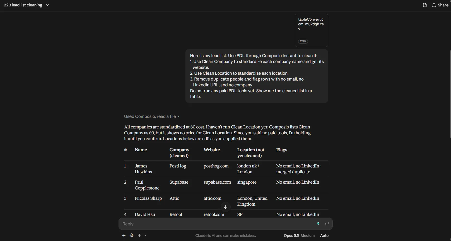This screenshot has height=241, width=451.
Task: Click the Flags column header
Action: pos(281,150)
